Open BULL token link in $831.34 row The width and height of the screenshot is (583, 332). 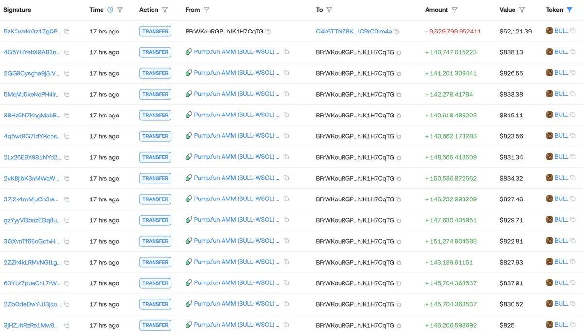click(x=561, y=157)
